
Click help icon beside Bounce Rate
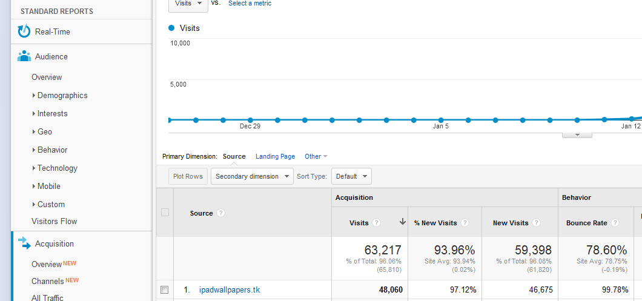click(615, 223)
